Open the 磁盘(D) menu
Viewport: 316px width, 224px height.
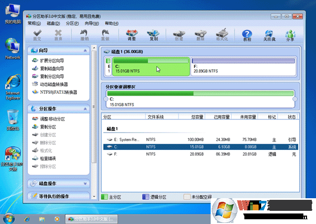click(x=53, y=23)
